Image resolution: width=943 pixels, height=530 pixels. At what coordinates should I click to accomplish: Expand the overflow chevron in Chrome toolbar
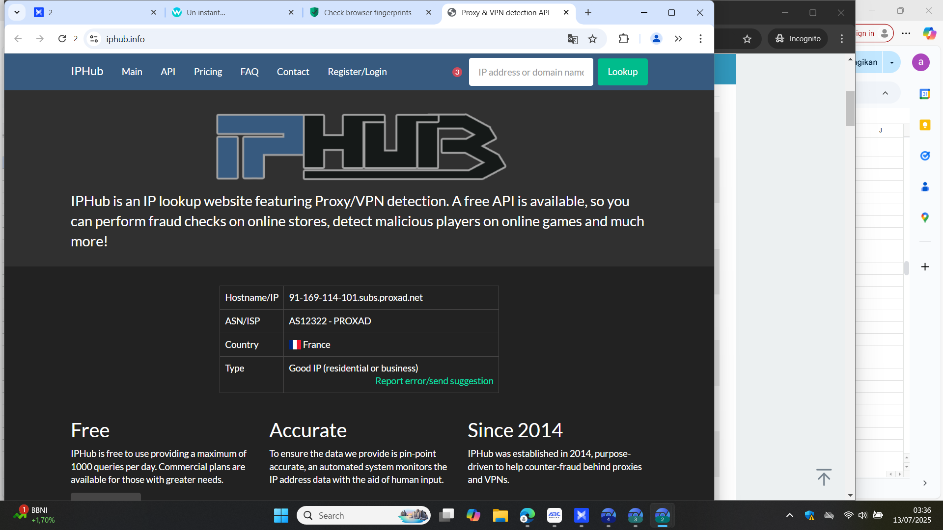pos(678,39)
